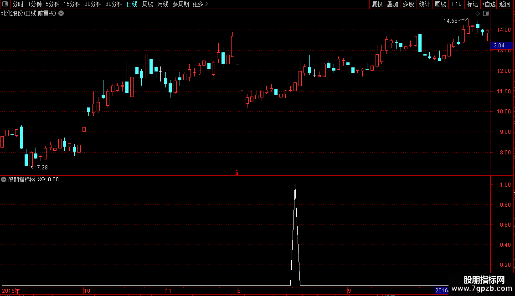Toggle the side panel icon beside diamond
Viewport: 515px width, 296px height.
pyautogui.click(x=486, y=14)
